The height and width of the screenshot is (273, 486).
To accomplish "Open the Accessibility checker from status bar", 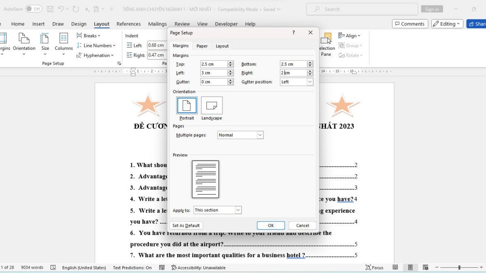I will tap(198, 267).
